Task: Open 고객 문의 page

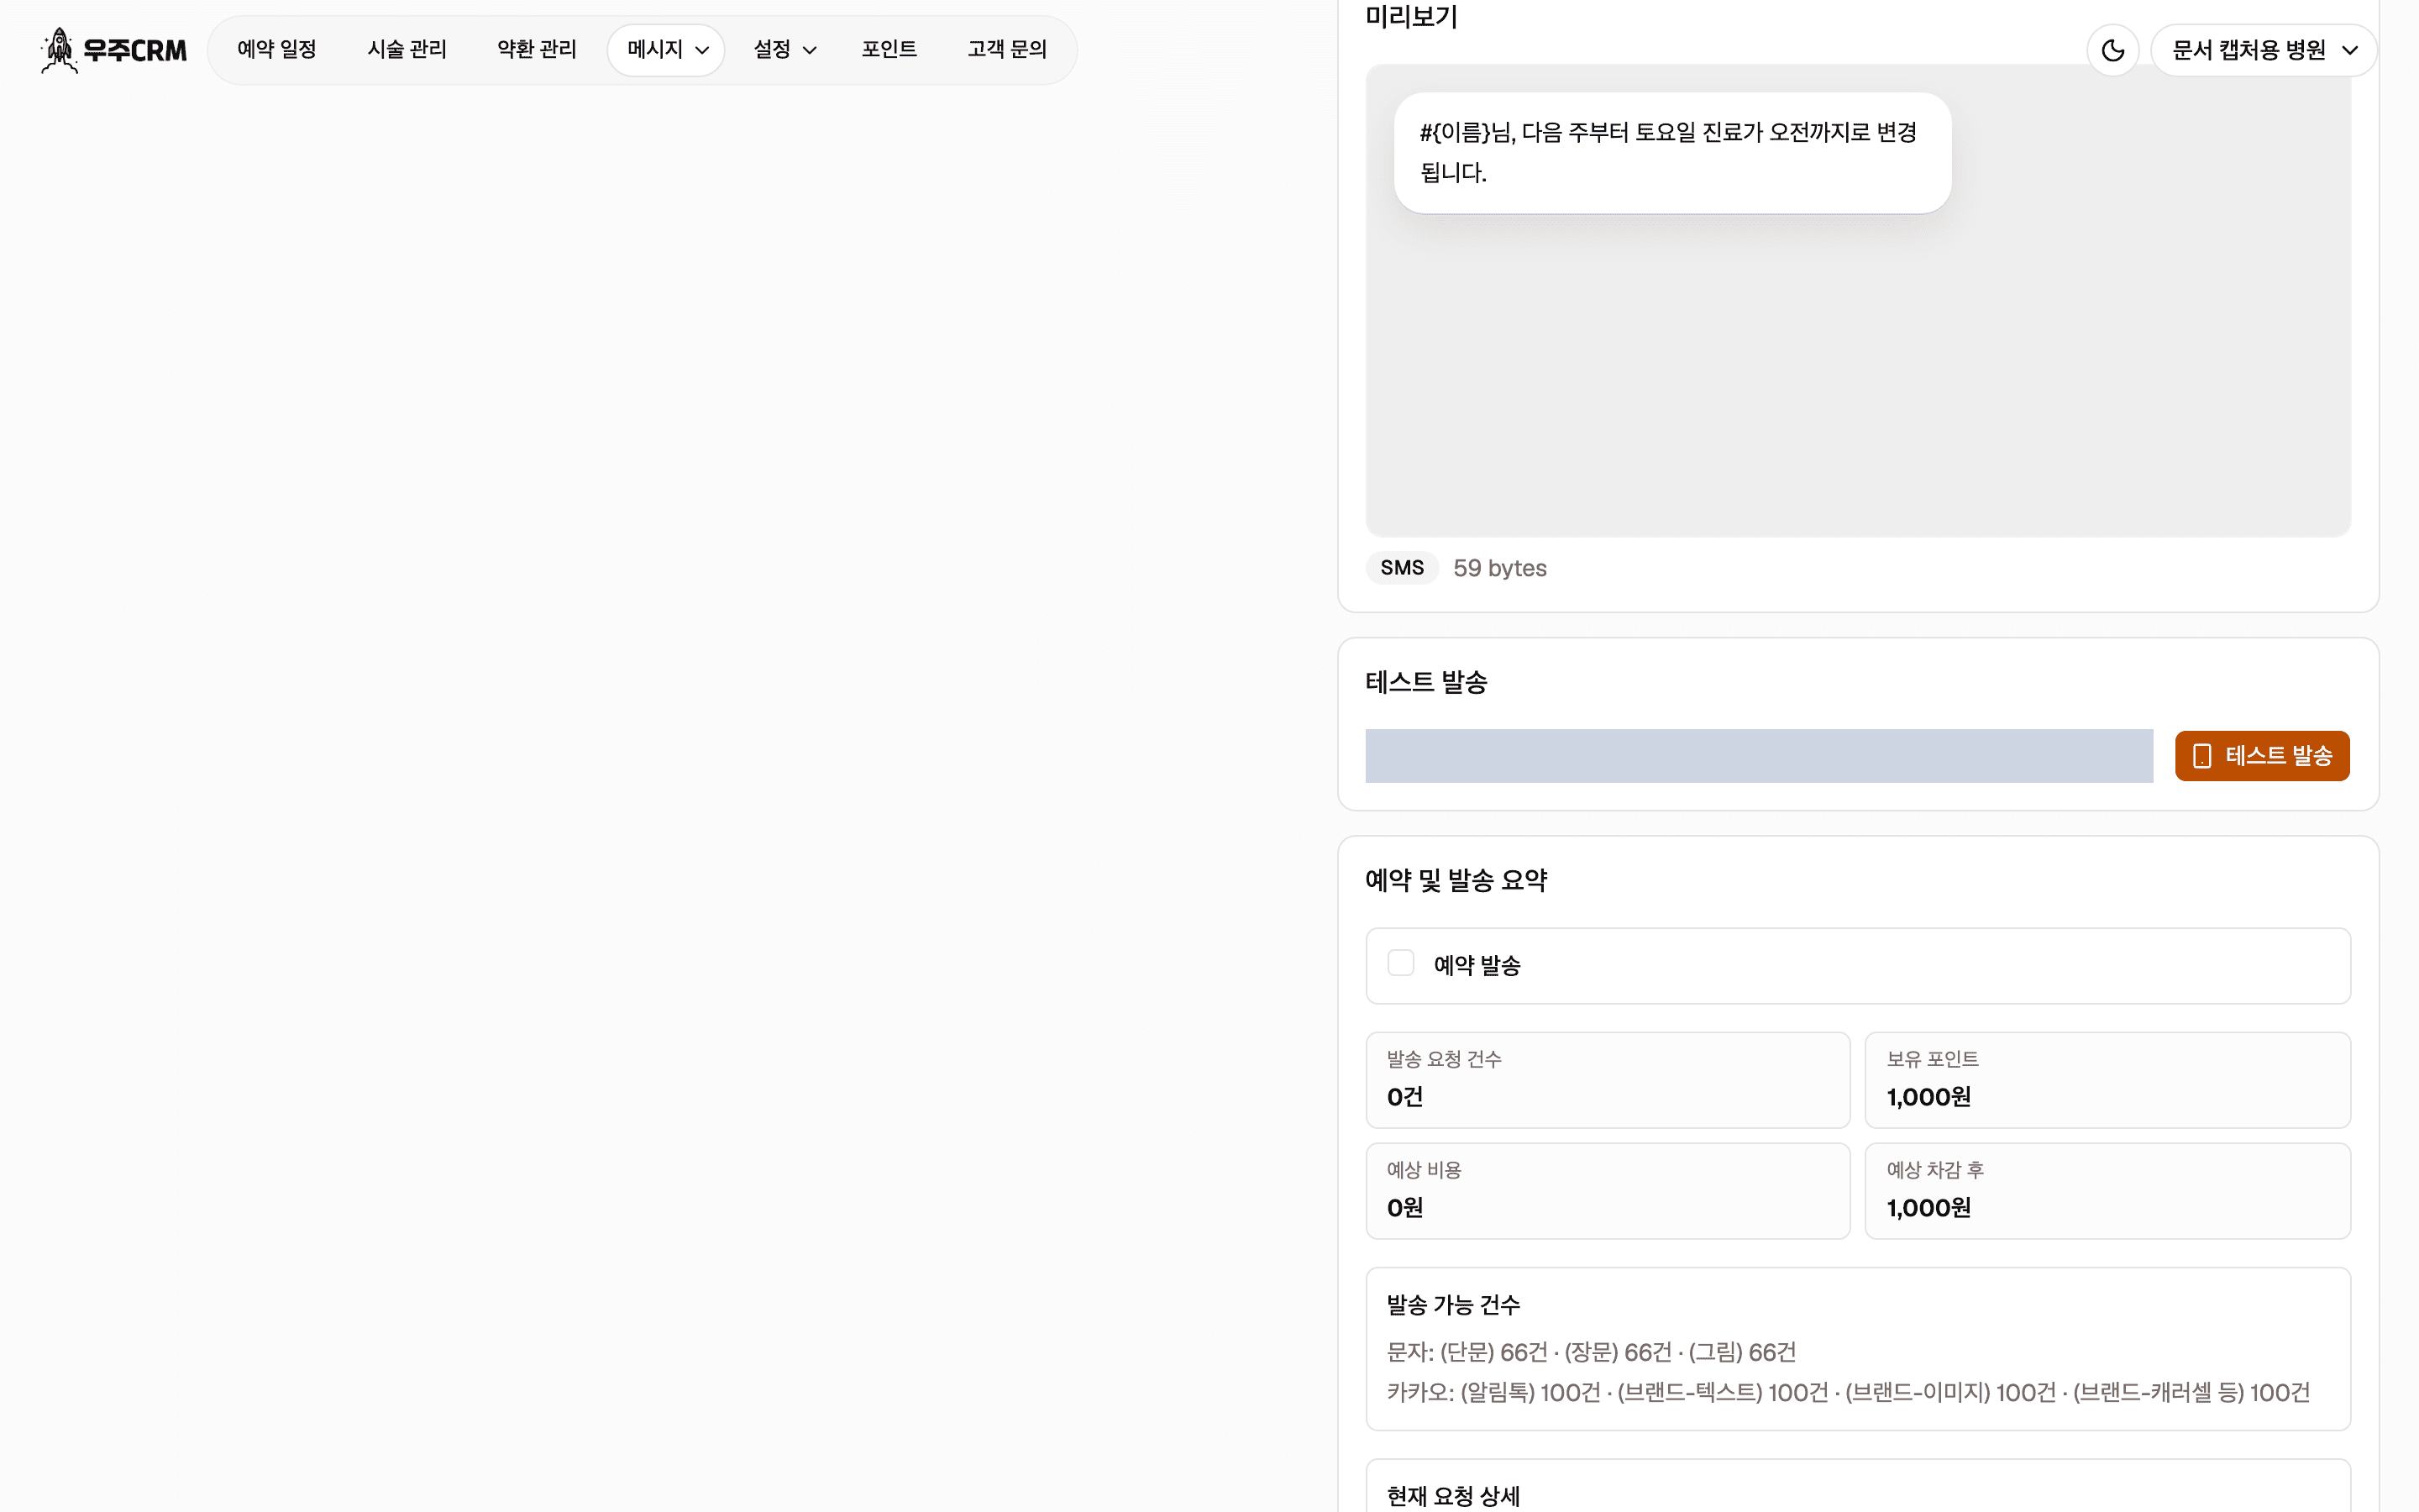Action: click(1006, 49)
